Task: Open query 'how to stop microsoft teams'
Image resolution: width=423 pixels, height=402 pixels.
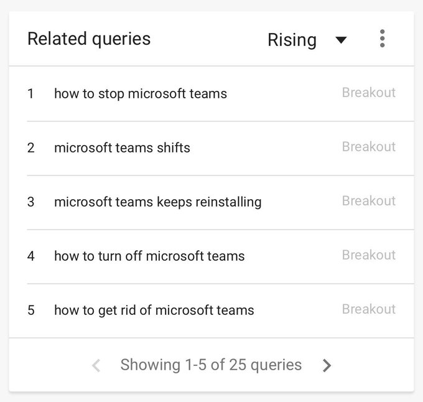Action: click(x=141, y=94)
